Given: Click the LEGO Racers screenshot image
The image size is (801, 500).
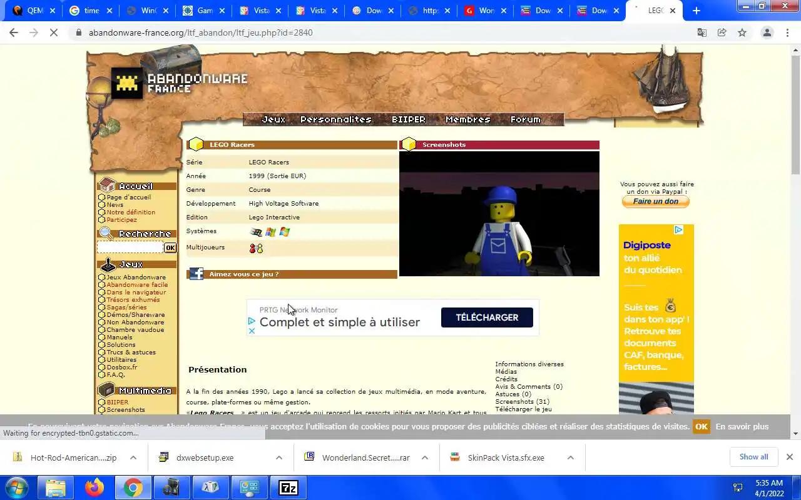Looking at the screenshot, I should (x=499, y=214).
